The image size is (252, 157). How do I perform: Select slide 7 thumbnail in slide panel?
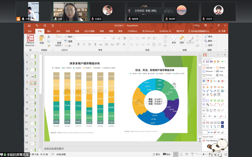pos(33,96)
